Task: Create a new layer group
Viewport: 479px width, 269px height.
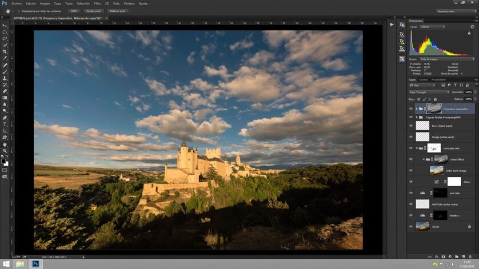Action: [x=457, y=257]
